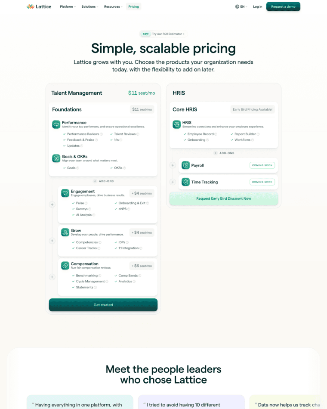Select the Time Tracking stopwatch icon
This screenshot has width=327, height=409.
click(185, 182)
